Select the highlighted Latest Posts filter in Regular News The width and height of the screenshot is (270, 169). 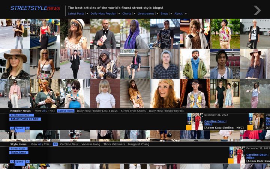[66, 111]
